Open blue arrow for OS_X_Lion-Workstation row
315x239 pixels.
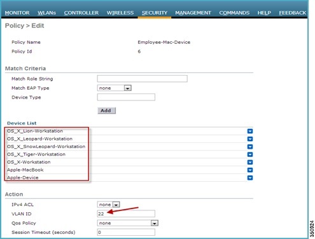point(250,131)
